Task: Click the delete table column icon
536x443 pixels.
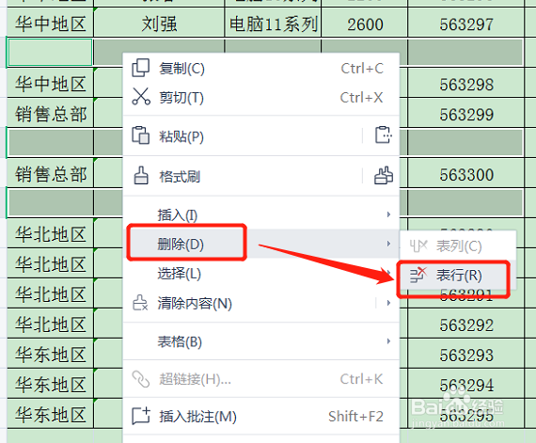Action: pyautogui.click(x=418, y=245)
